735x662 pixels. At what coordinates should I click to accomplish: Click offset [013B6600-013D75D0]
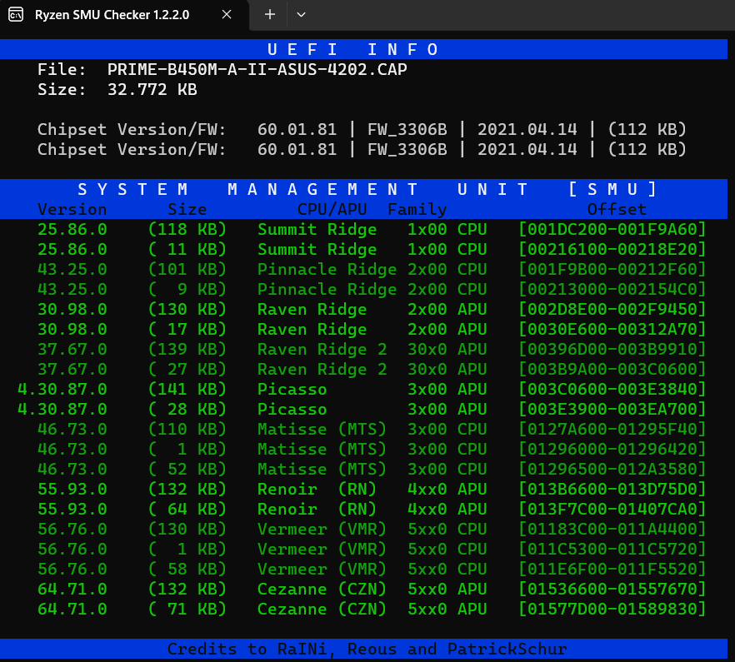pyautogui.click(x=612, y=489)
